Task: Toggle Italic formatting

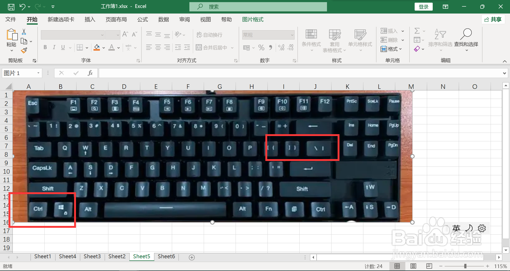Action: coord(54,47)
